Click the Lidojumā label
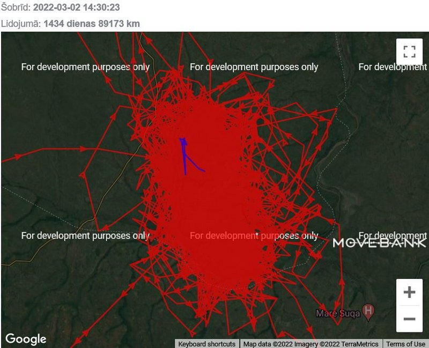 21,24
